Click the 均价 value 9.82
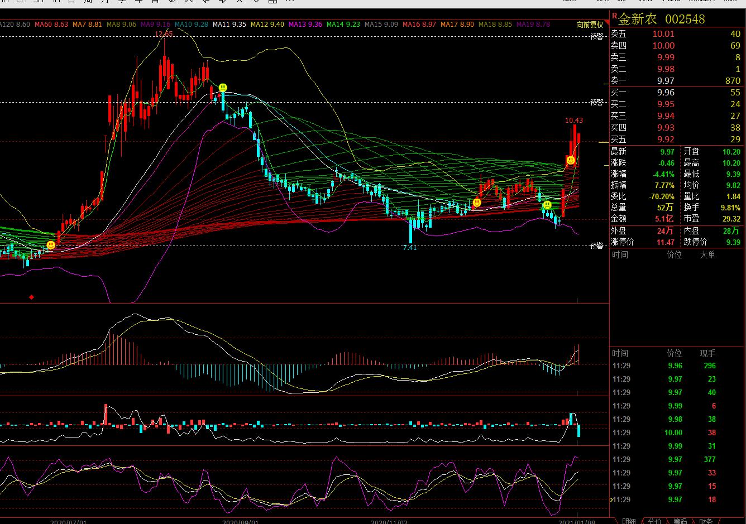This screenshot has height=524, width=746. [733, 185]
